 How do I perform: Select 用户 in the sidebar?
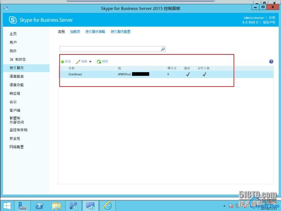tap(13, 42)
